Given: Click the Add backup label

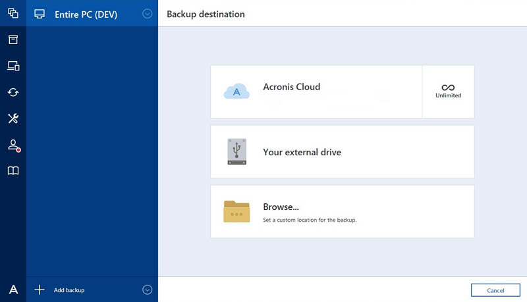Looking at the screenshot, I should pos(69,290).
